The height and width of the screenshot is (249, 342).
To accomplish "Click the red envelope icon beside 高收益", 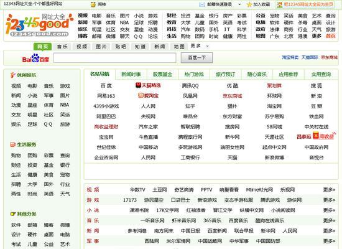I will (x=316, y=136).
